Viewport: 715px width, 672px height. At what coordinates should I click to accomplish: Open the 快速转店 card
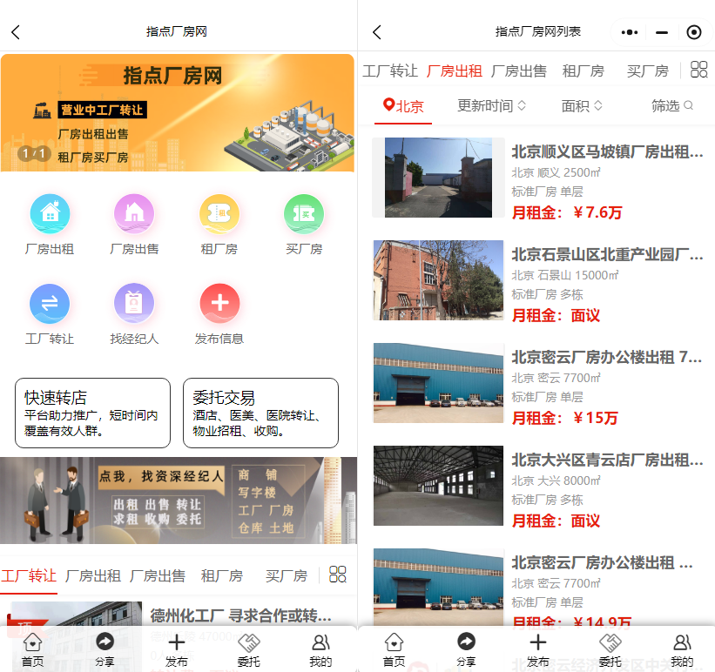91,413
